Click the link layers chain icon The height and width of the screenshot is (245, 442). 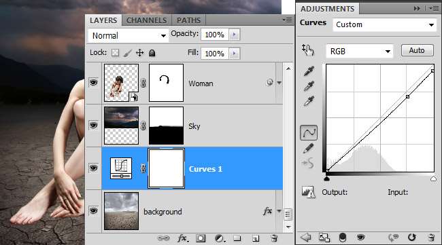(163, 238)
